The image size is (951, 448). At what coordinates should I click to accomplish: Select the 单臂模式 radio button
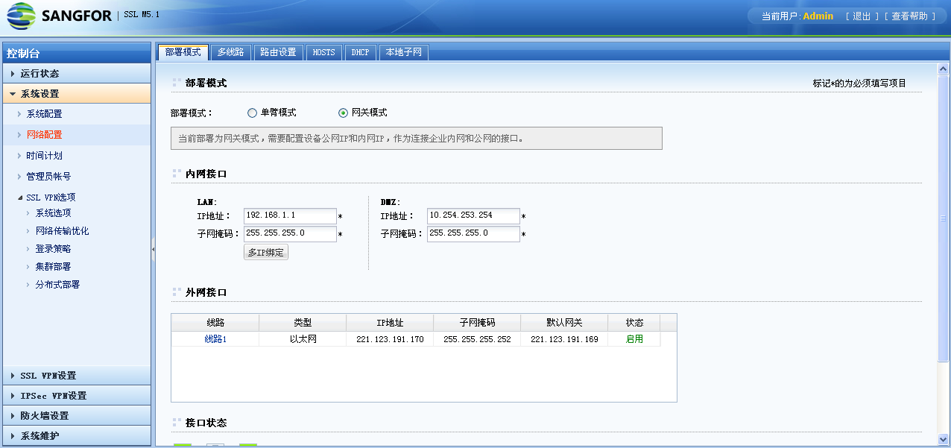[251, 113]
